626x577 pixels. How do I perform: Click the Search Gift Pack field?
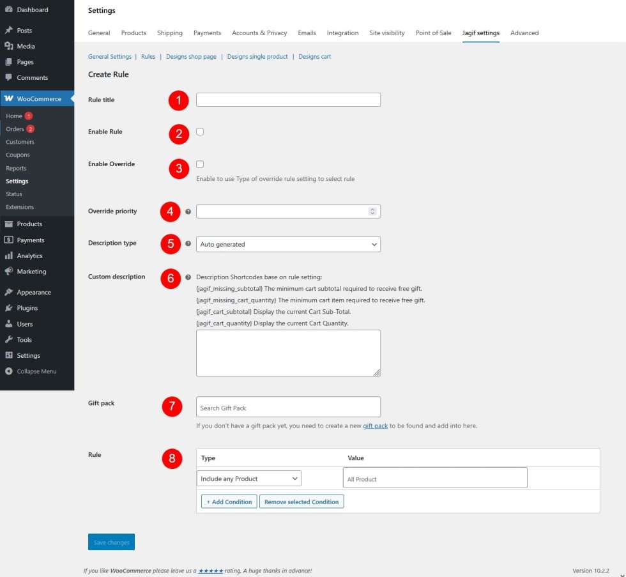tap(288, 407)
